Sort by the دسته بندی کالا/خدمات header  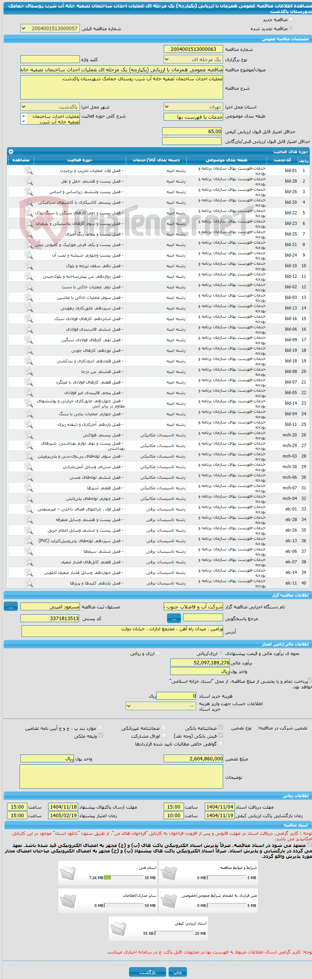click(x=156, y=160)
